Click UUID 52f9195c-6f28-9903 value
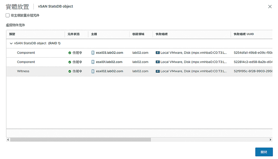 (253, 71)
